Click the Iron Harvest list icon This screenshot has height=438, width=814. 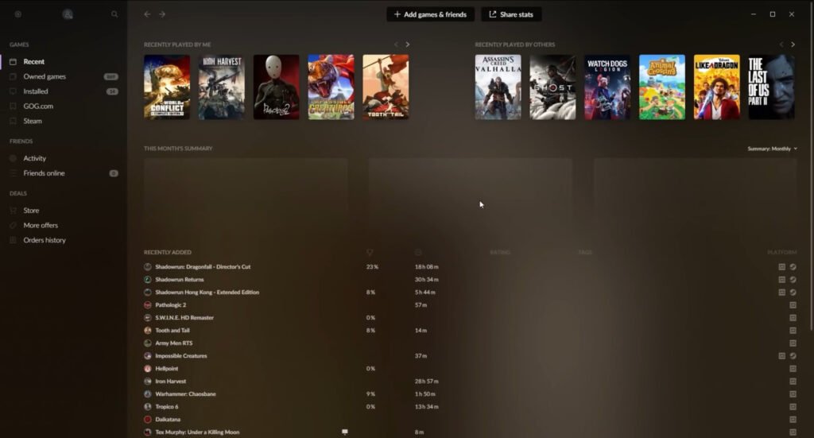(x=147, y=382)
